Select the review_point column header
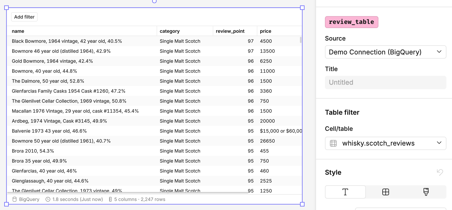The width and height of the screenshot is (452, 210). click(x=230, y=31)
